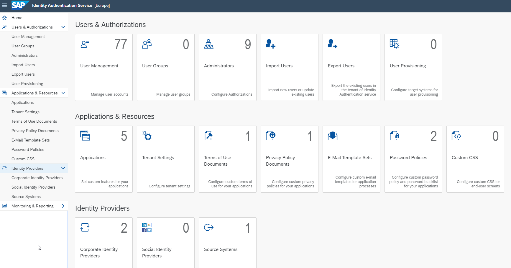Viewport: 511px width, 268px height.
Task: Click the Export Users tile icon
Action: tap(332, 44)
